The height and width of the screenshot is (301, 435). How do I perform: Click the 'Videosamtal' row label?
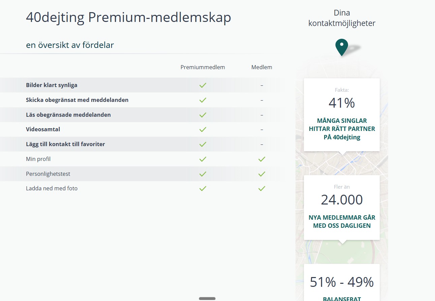[x=43, y=129]
